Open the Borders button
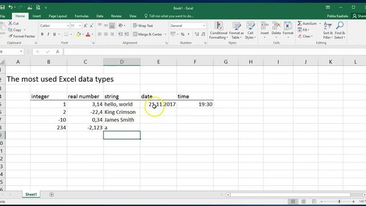This screenshot has height=206, width=366. point(66,34)
